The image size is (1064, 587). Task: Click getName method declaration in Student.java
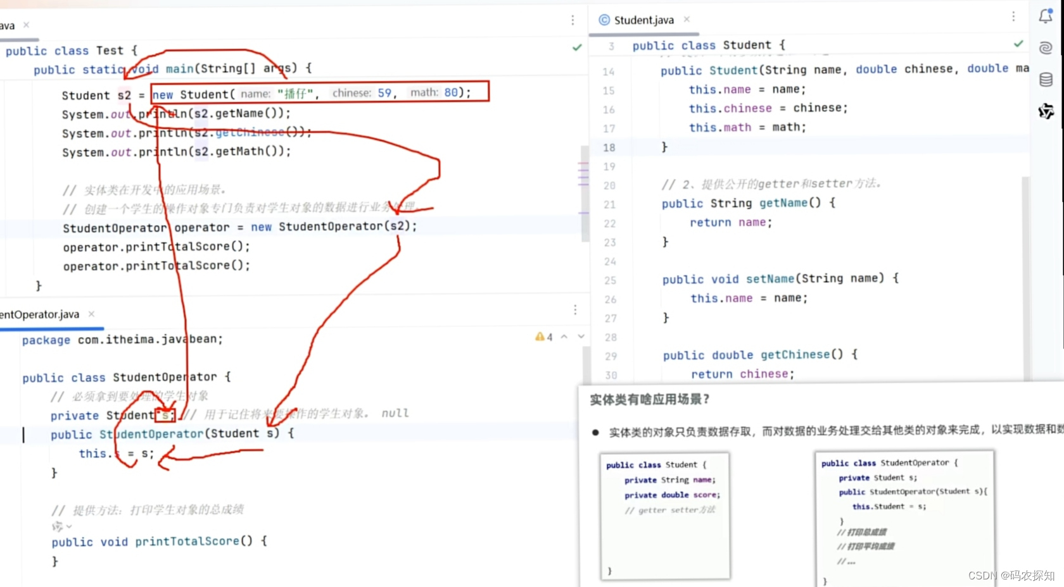click(749, 203)
